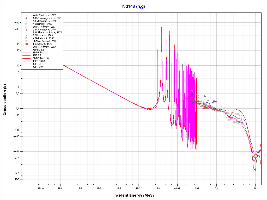Click the 1000 tick label on y-axis
This screenshot has height=200, width=267.
click(17, 23)
